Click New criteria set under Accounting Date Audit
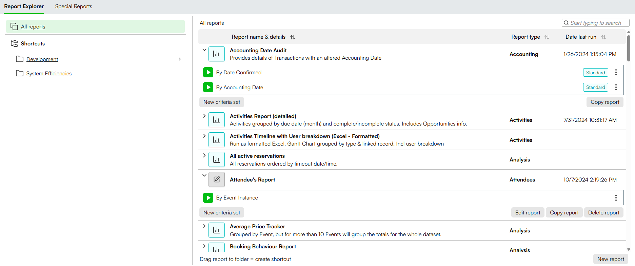 [x=222, y=102]
